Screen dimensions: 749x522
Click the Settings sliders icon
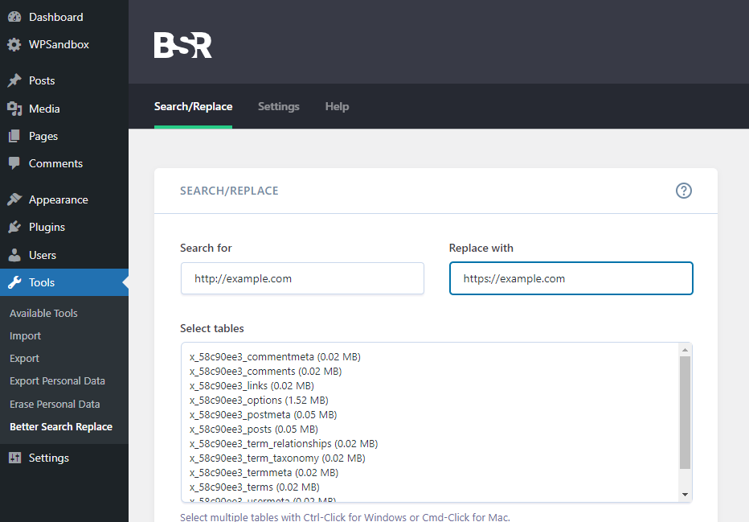click(14, 458)
